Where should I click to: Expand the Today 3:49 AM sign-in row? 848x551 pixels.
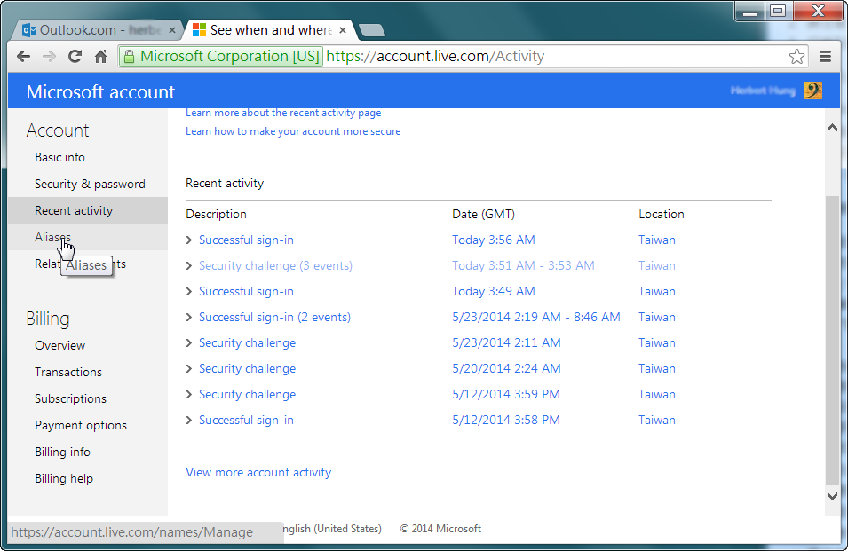pyautogui.click(x=189, y=292)
